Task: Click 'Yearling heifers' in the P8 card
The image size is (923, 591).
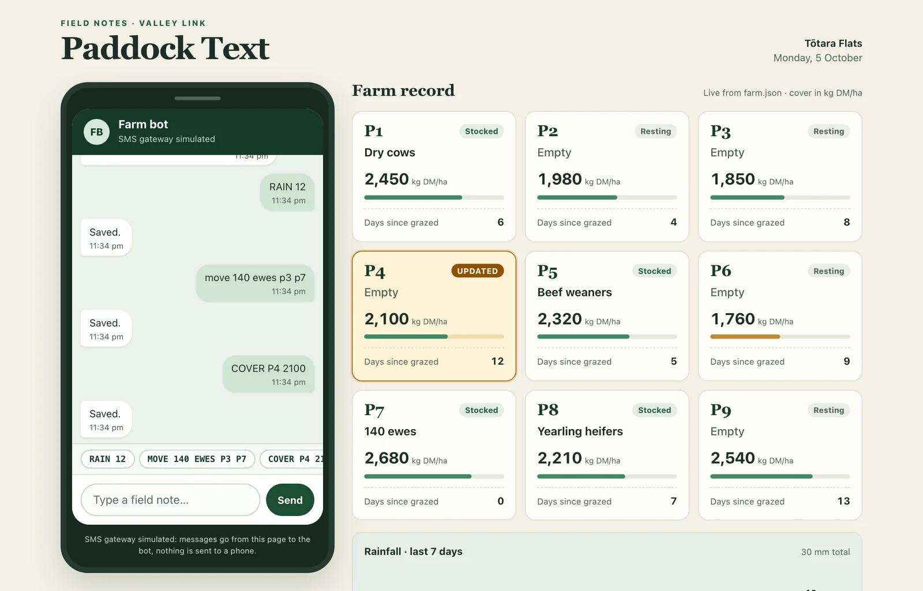Action: 580,431
